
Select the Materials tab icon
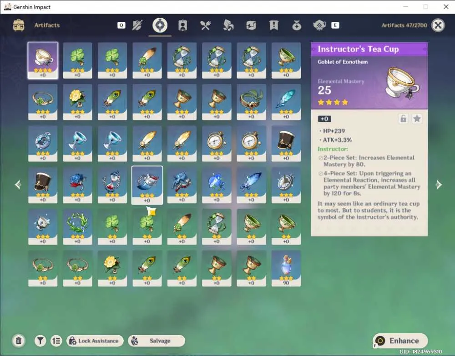[228, 25]
